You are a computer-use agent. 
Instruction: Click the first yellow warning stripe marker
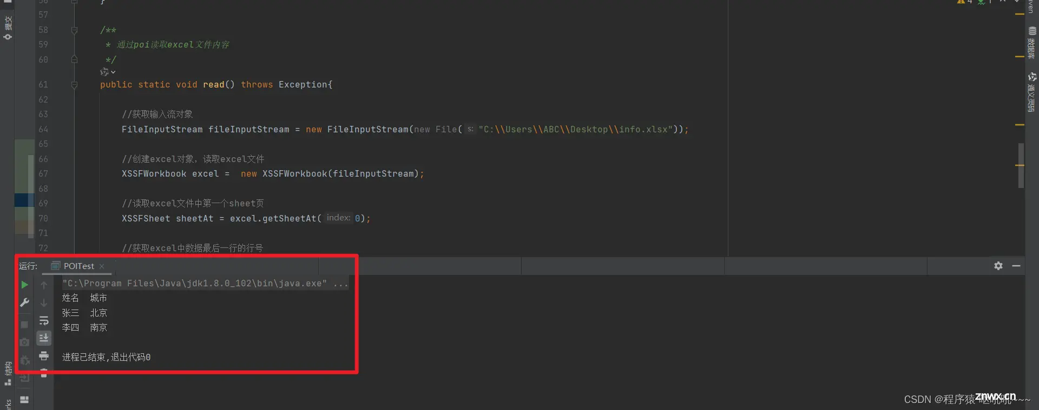click(x=1020, y=14)
